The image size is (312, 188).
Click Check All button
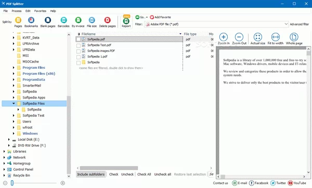pyautogui.click(x=144, y=174)
